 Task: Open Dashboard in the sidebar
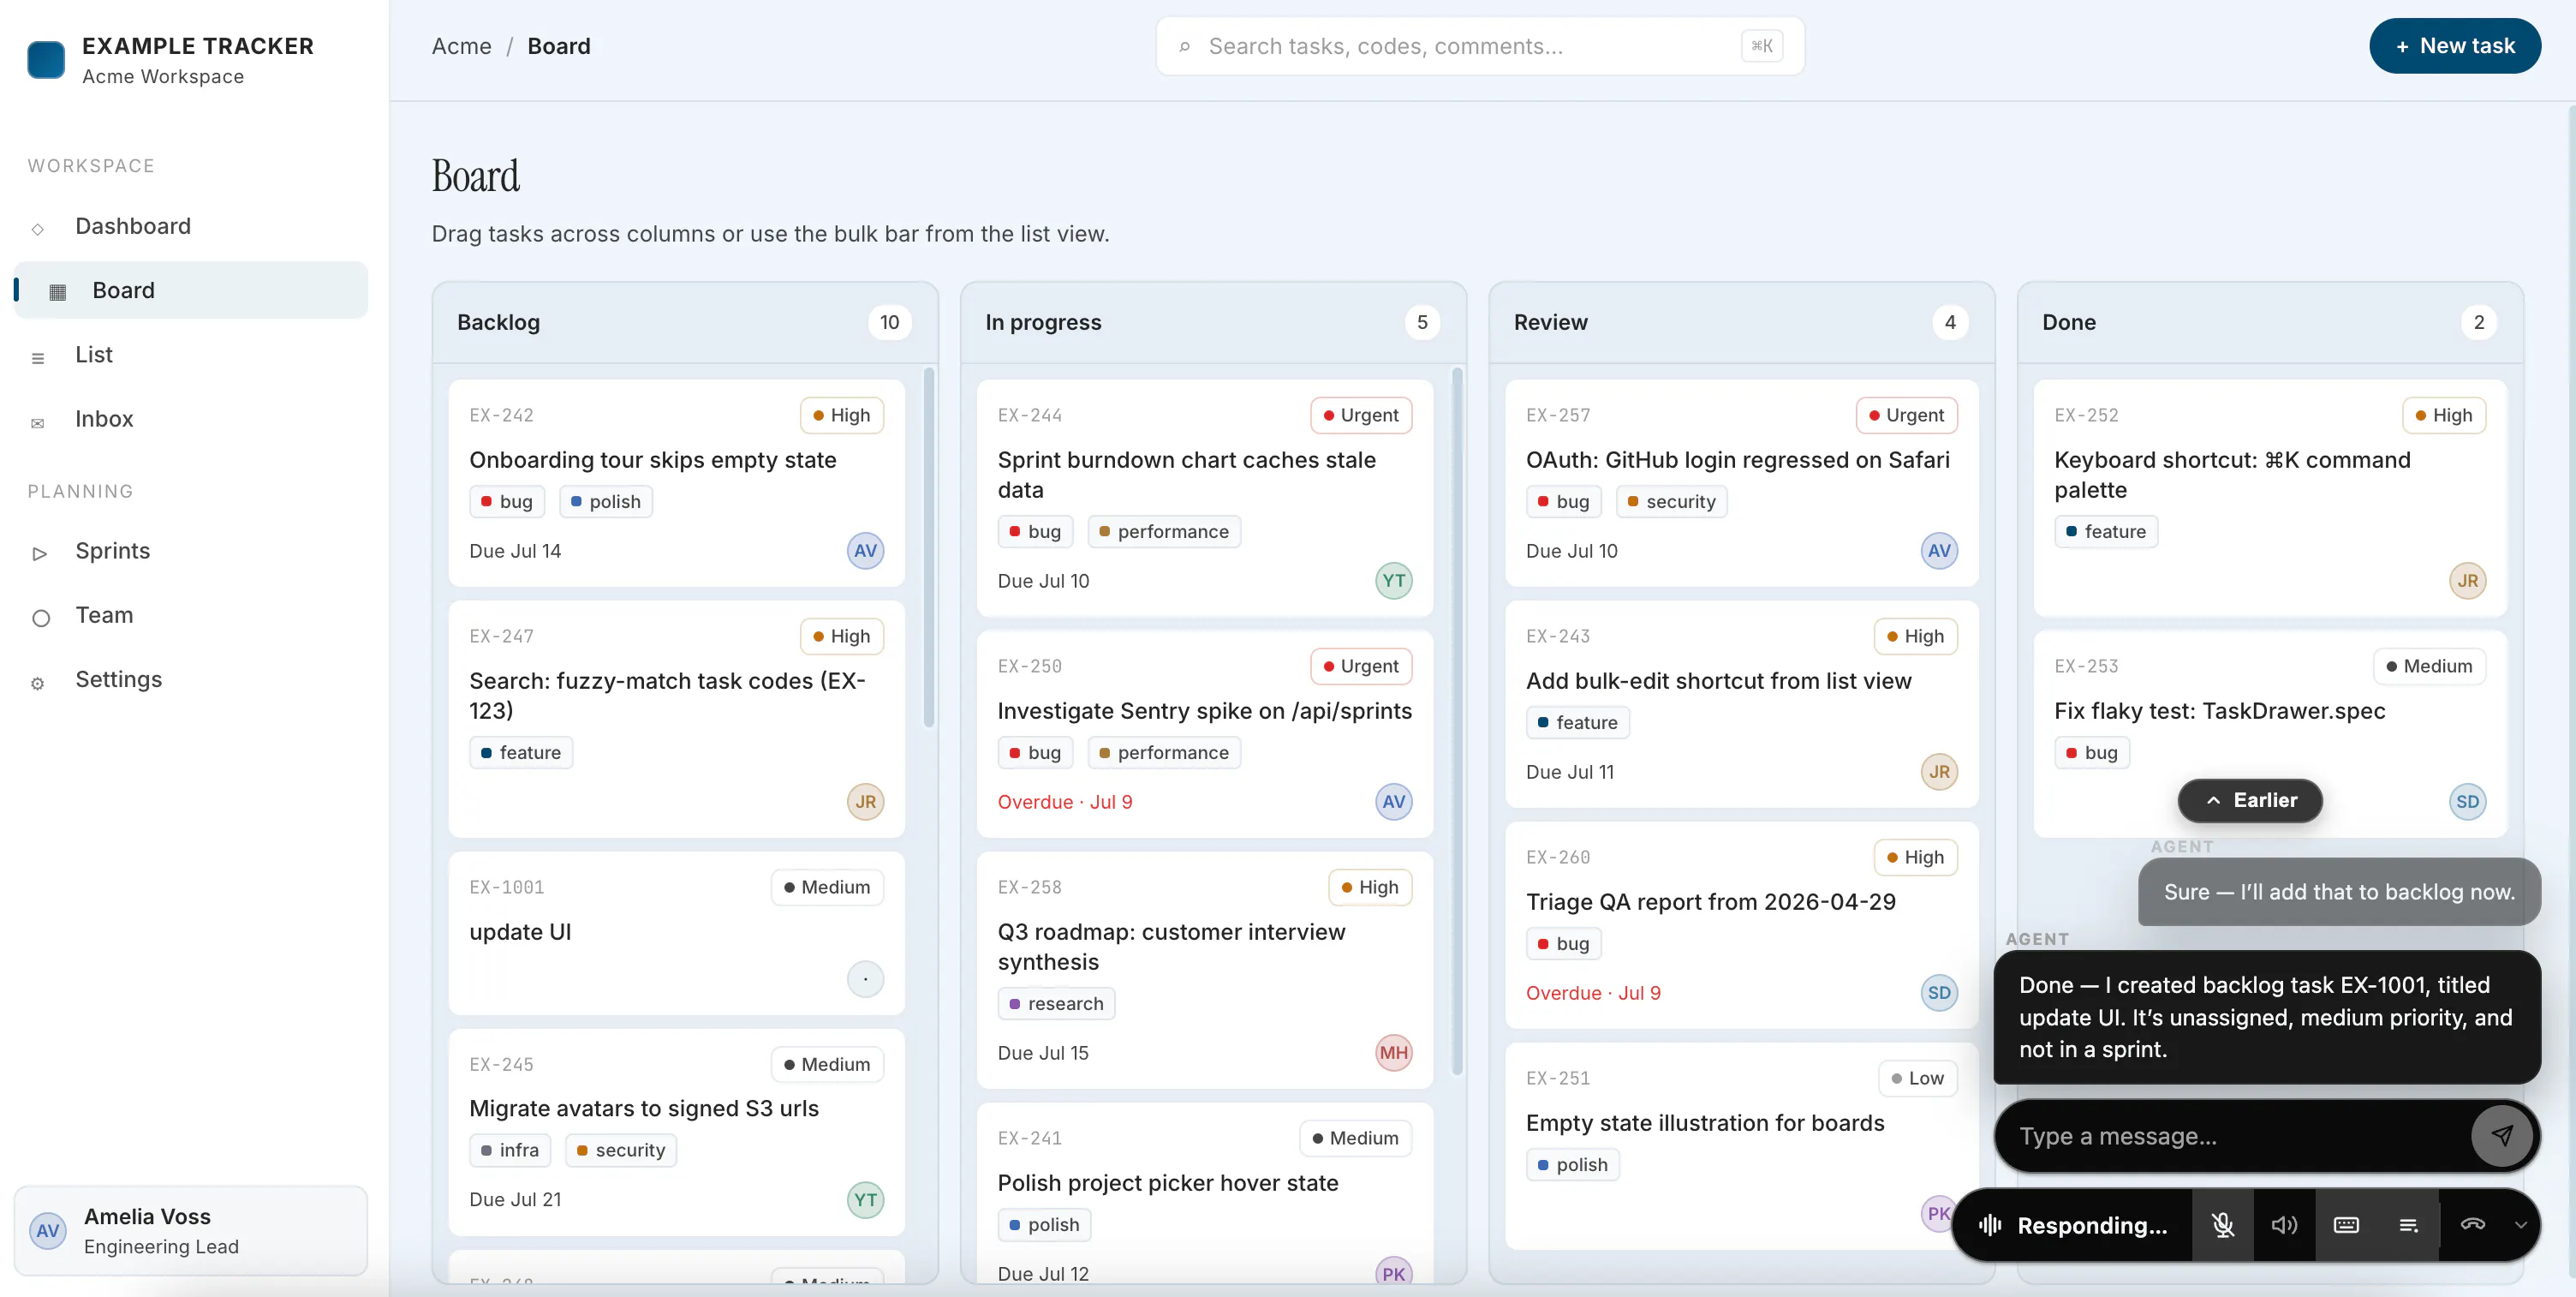click(190, 226)
